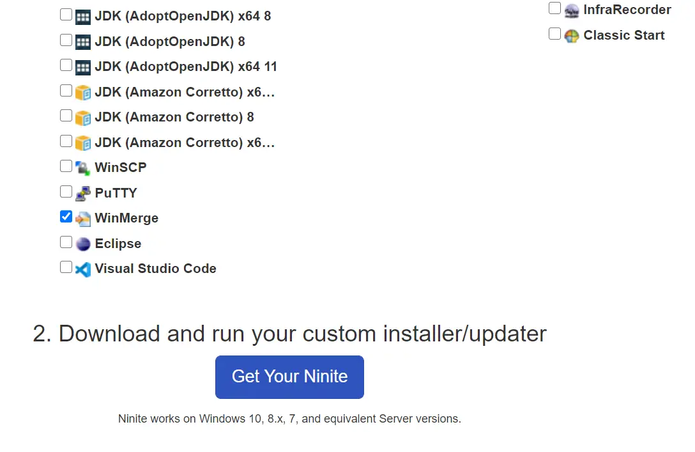Enable the WinSCP checkbox
Image resolution: width=695 pixels, height=452 pixels.
(66, 166)
